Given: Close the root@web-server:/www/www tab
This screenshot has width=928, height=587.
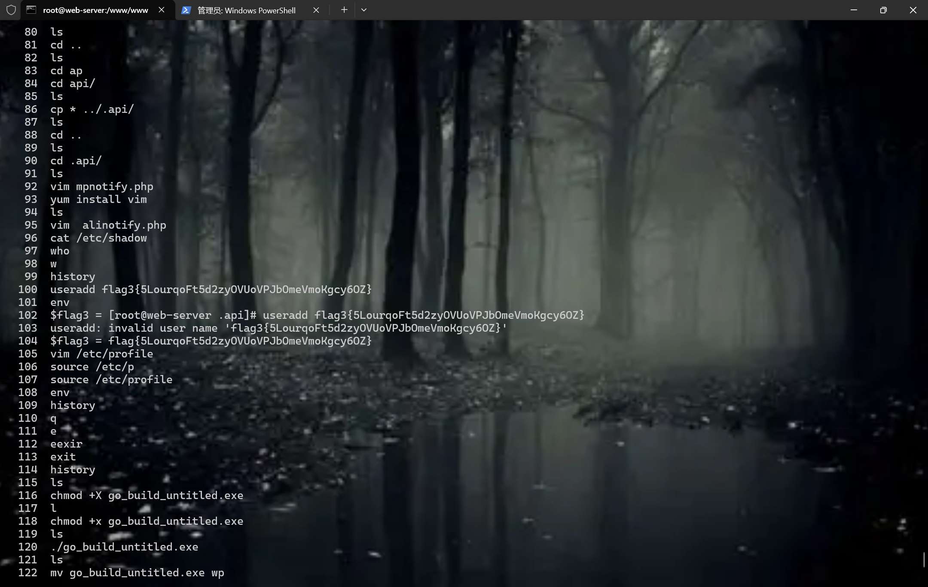Looking at the screenshot, I should [162, 10].
